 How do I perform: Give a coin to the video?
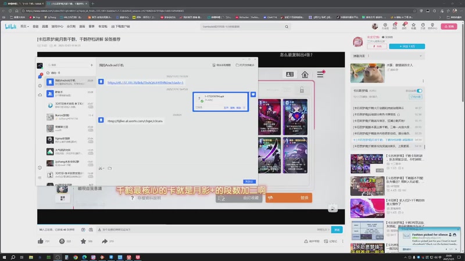[62, 241]
